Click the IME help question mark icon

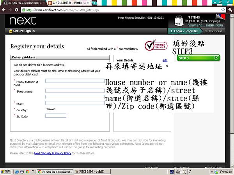[184, 172]
